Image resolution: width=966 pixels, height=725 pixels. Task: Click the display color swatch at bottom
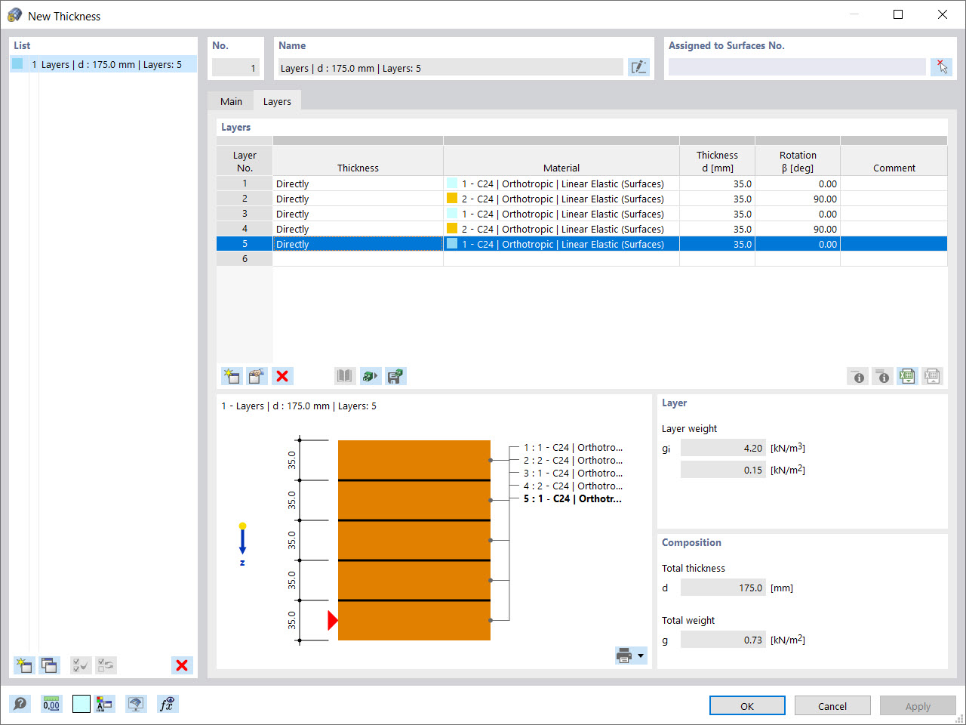pos(82,704)
